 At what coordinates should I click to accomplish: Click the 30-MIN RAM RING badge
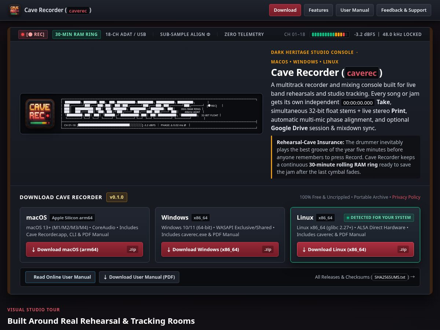76,34
